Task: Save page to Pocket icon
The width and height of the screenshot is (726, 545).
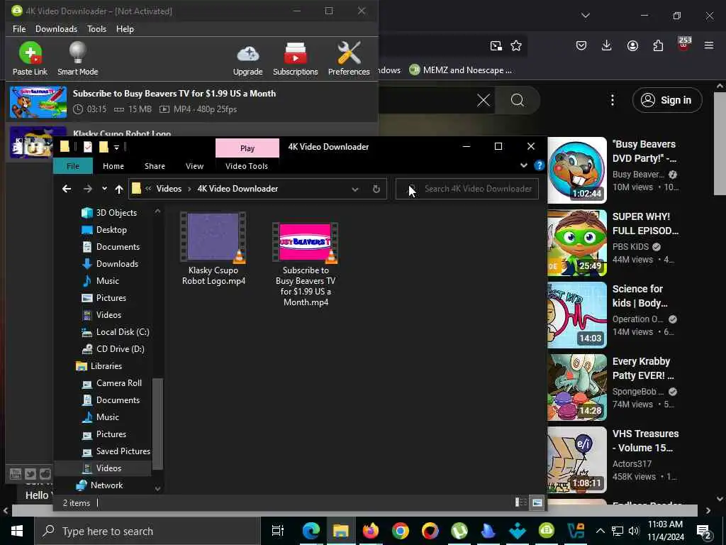Action: coord(581,45)
